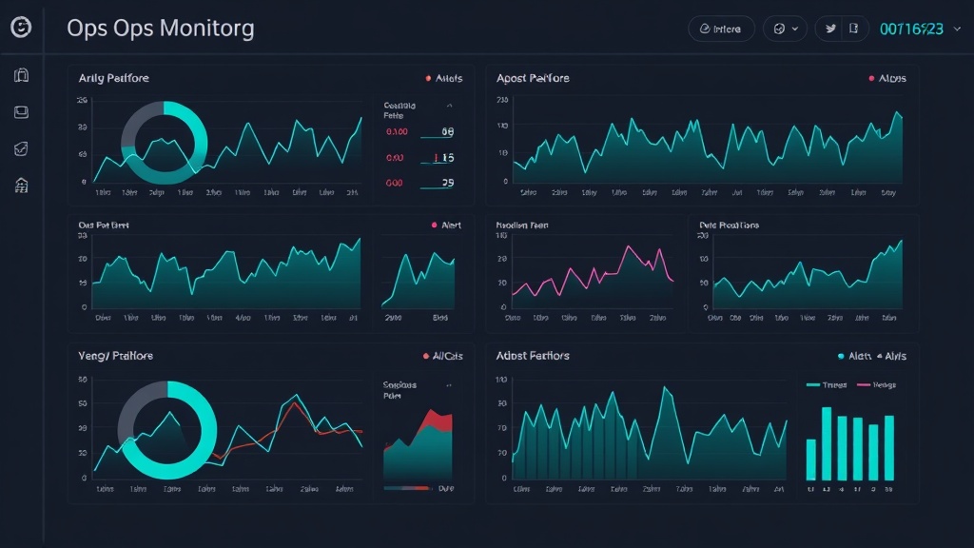The image size is (974, 548).
Task: Click the teal donut chart in top-left panel
Action: (x=164, y=143)
